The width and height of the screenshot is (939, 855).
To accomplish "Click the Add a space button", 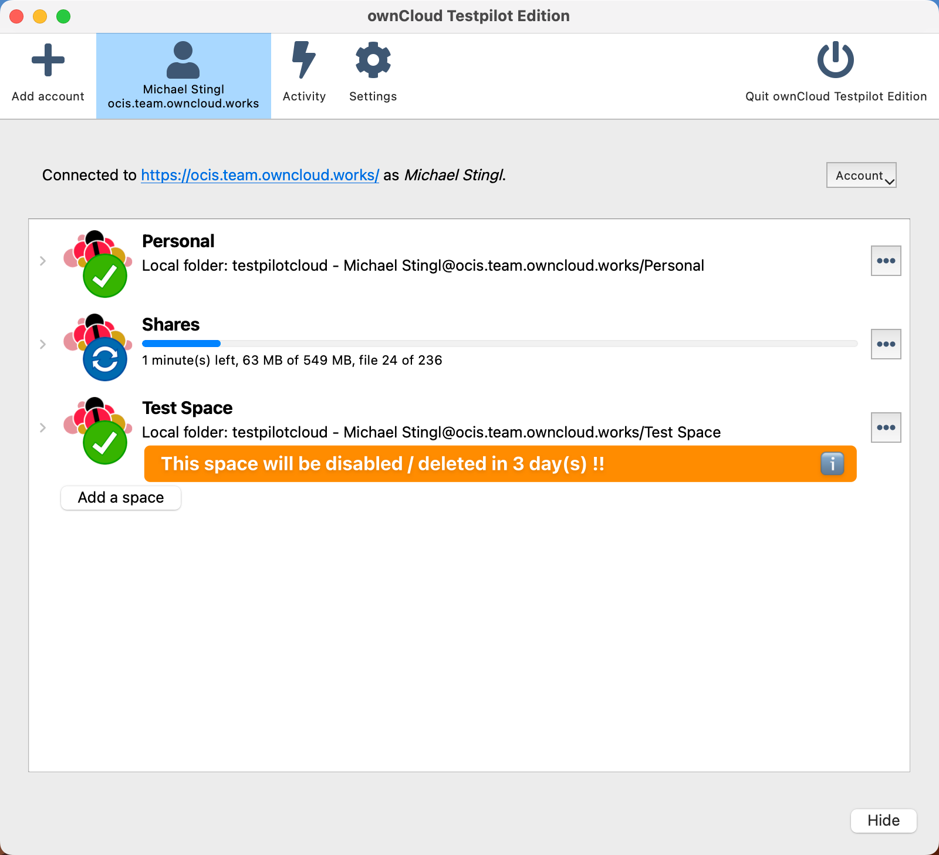I will pyautogui.click(x=121, y=498).
